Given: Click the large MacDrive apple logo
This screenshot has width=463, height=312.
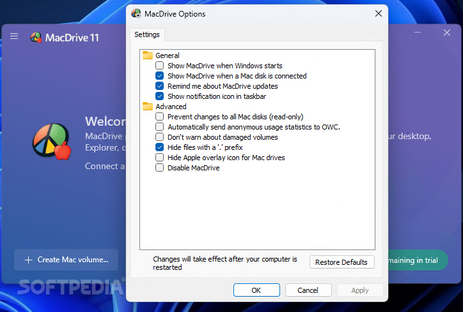Looking at the screenshot, I should click(52, 142).
